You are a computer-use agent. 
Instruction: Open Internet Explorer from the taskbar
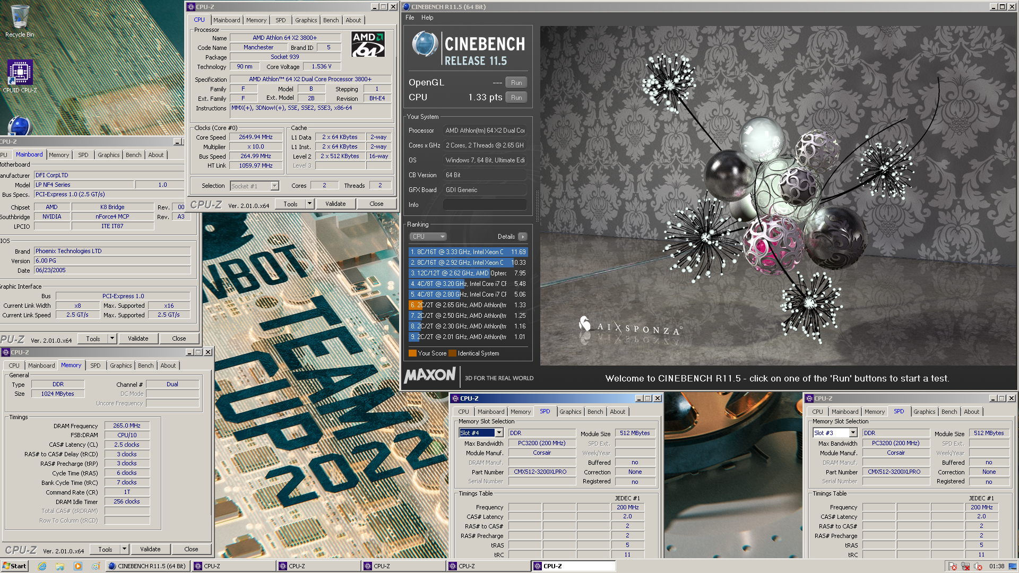pyautogui.click(x=42, y=566)
